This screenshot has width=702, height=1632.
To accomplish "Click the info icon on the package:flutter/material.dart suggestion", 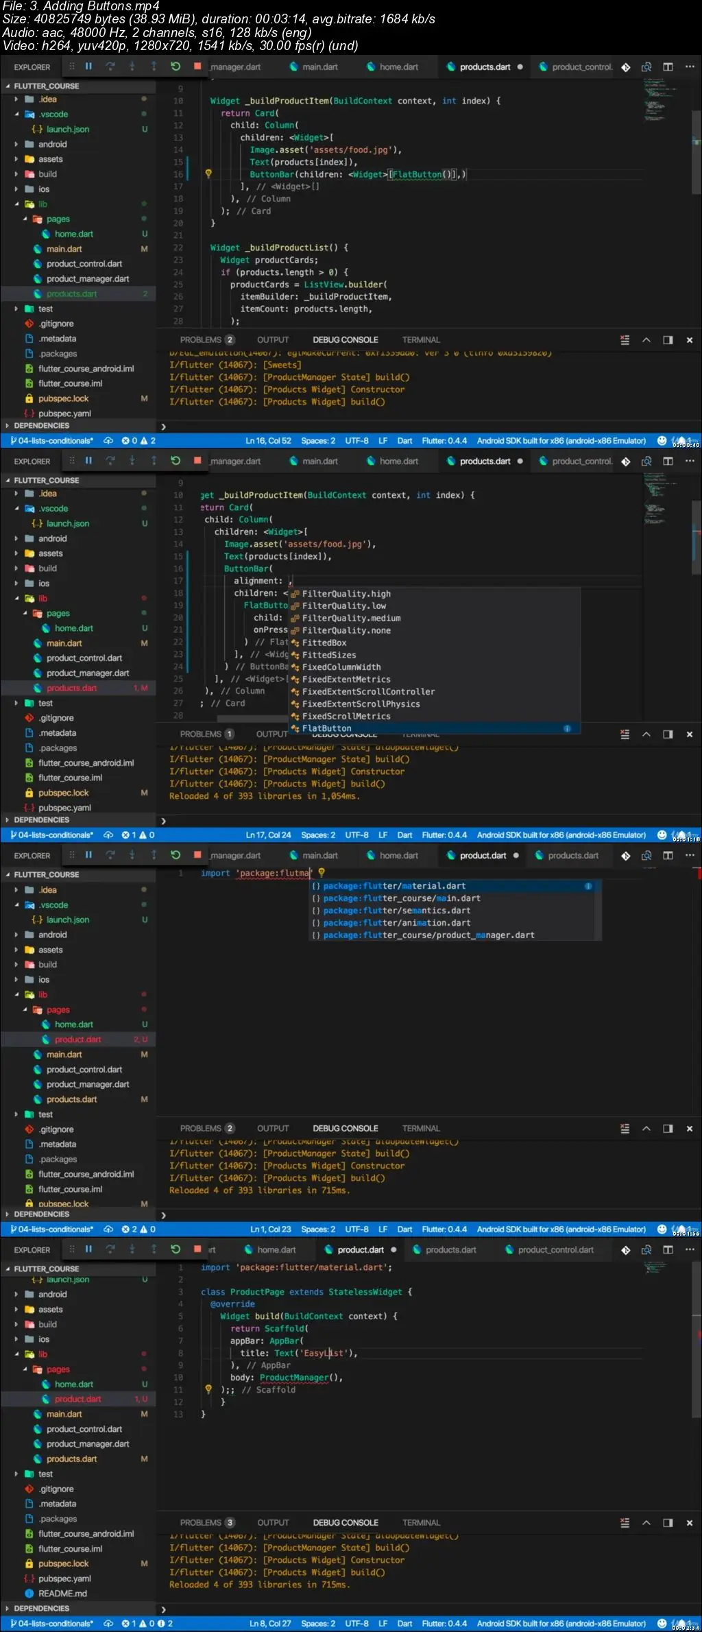I will [x=588, y=886].
